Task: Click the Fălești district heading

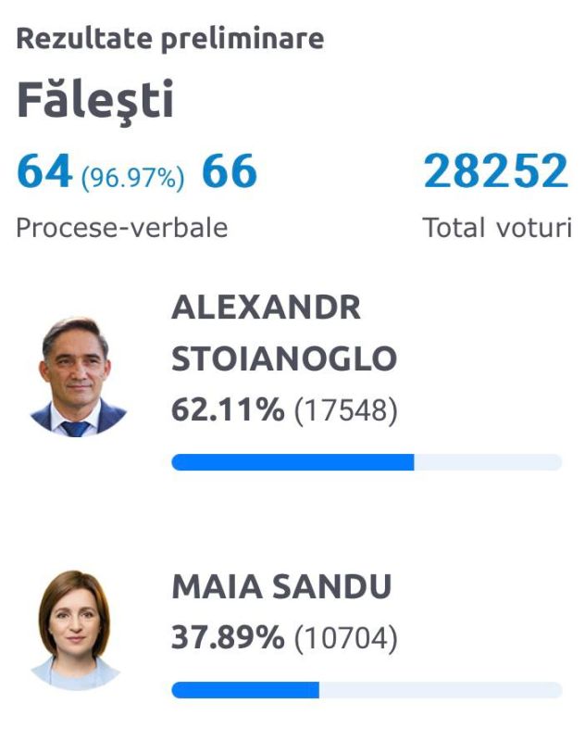Action: coord(95,101)
